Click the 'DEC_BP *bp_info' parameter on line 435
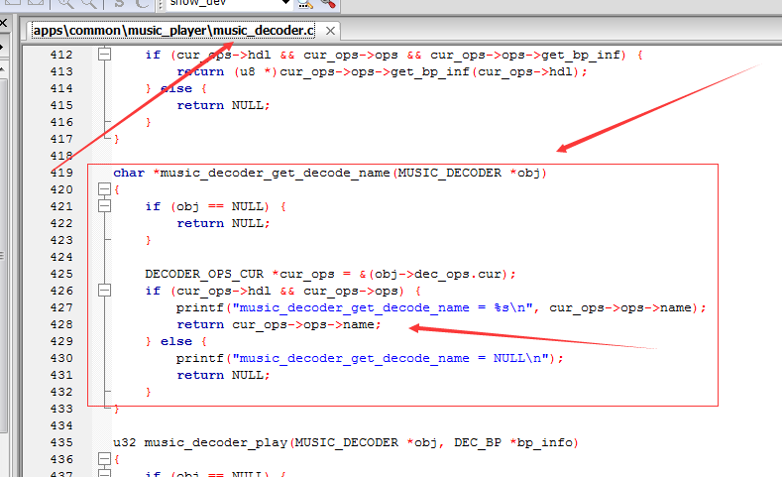 click(513, 442)
